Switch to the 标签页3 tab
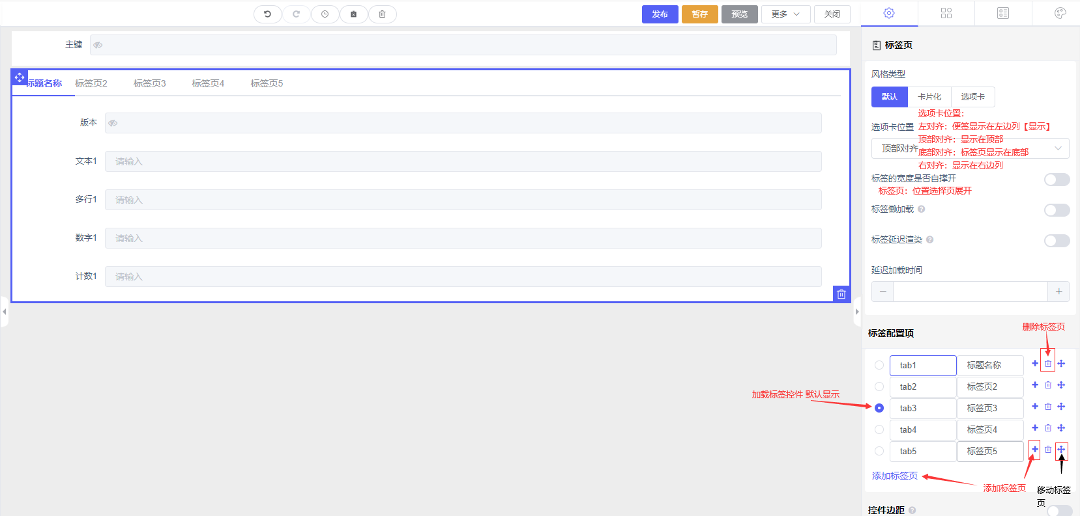The image size is (1080, 516). [x=149, y=83]
